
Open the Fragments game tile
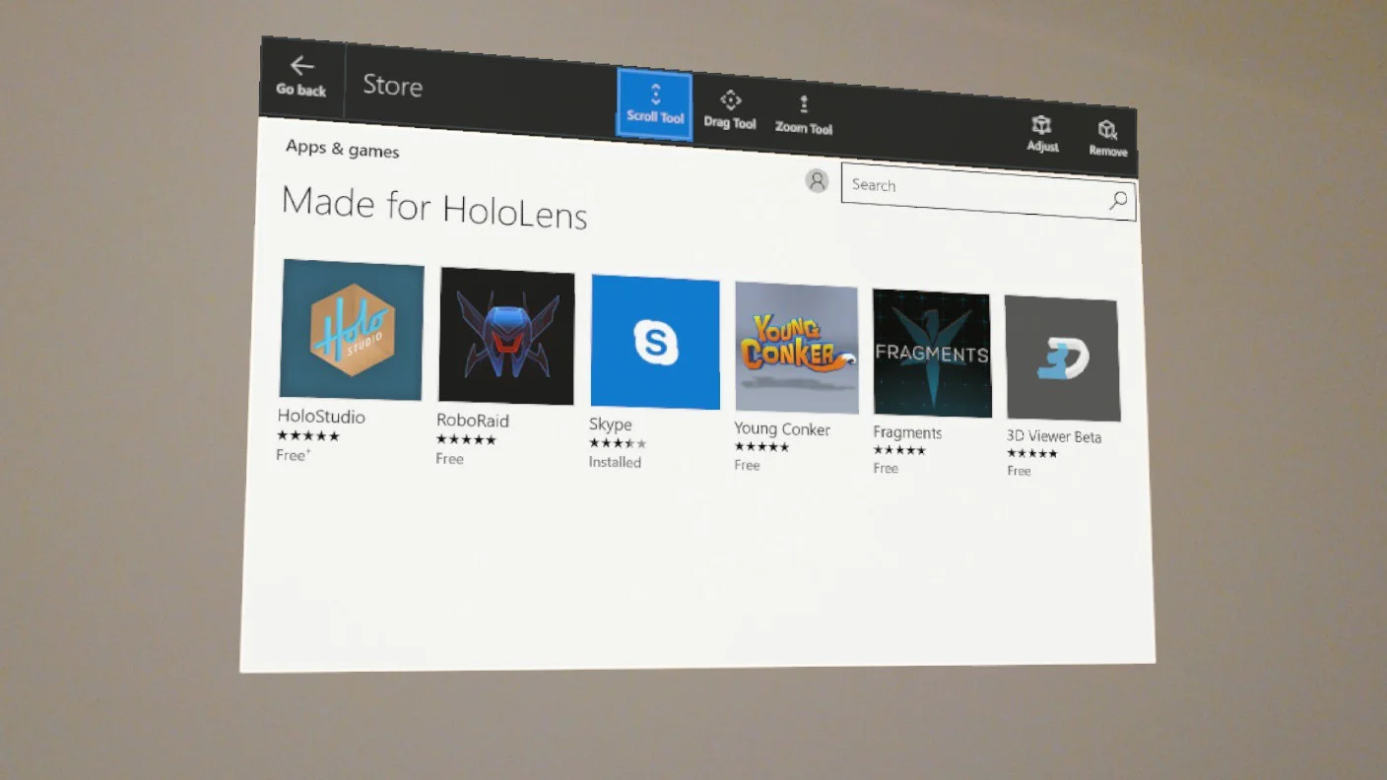pyautogui.click(x=932, y=353)
